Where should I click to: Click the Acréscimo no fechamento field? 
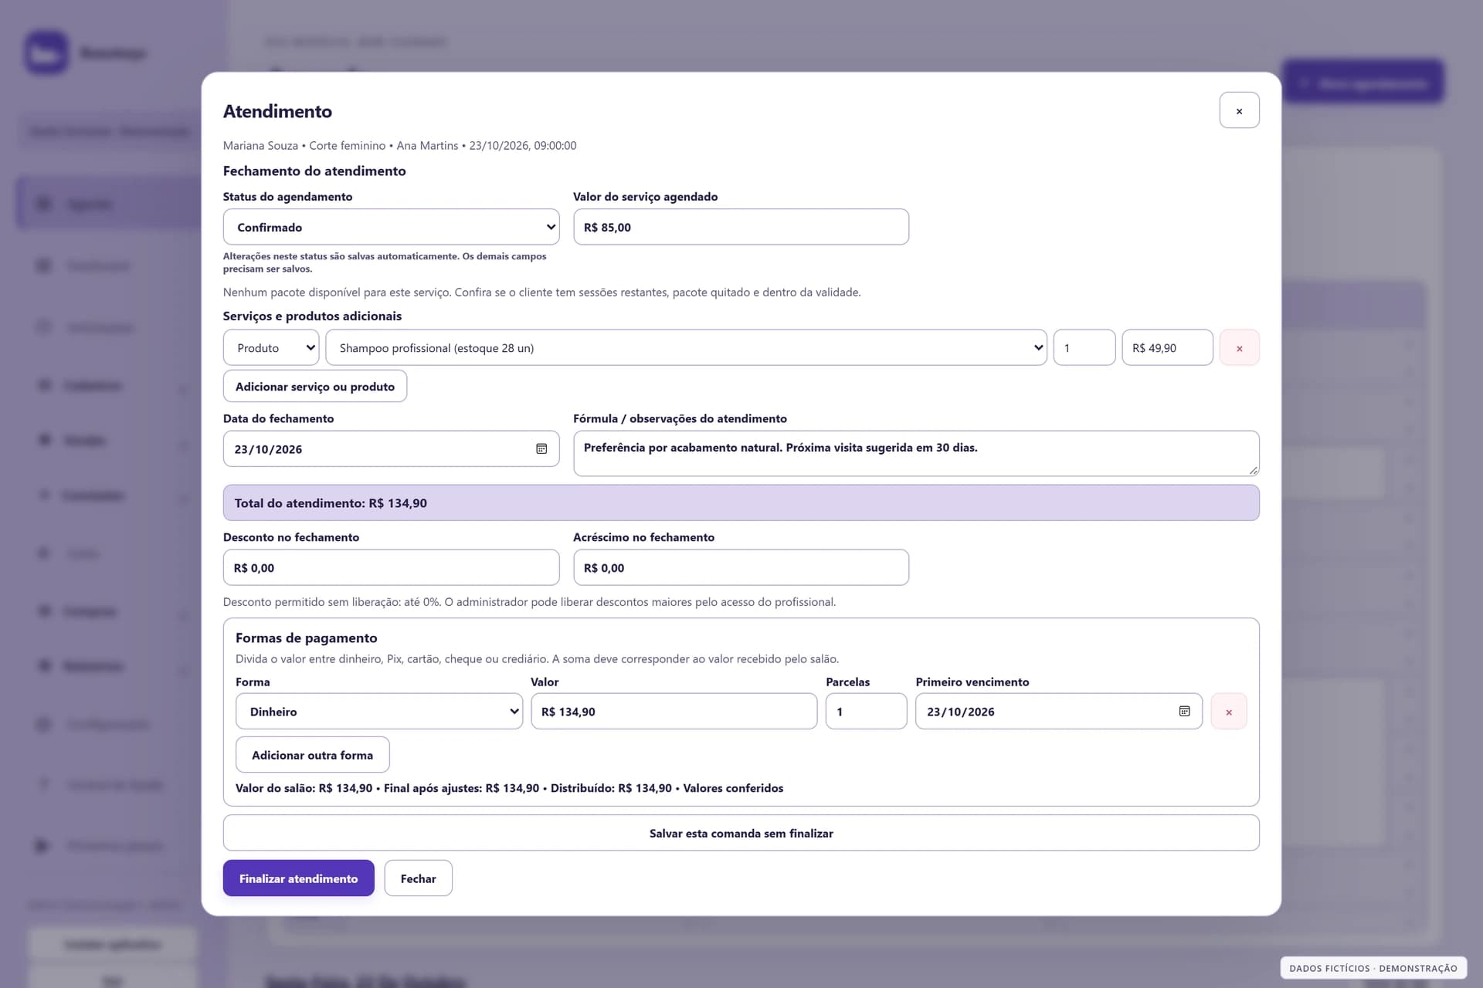pos(741,567)
